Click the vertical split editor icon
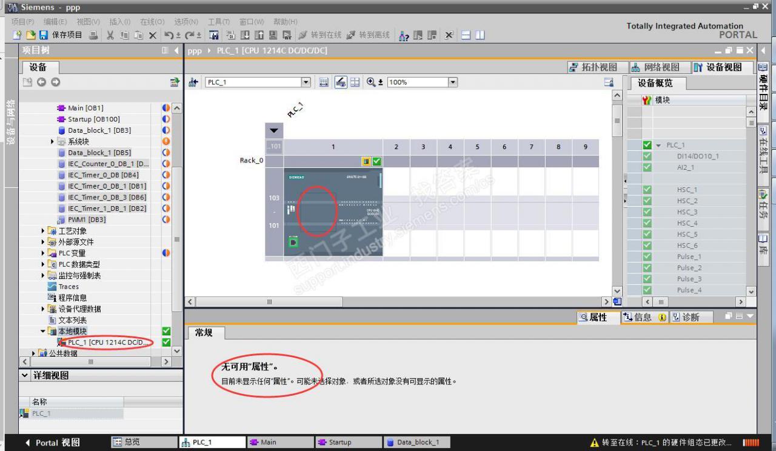 (480, 35)
